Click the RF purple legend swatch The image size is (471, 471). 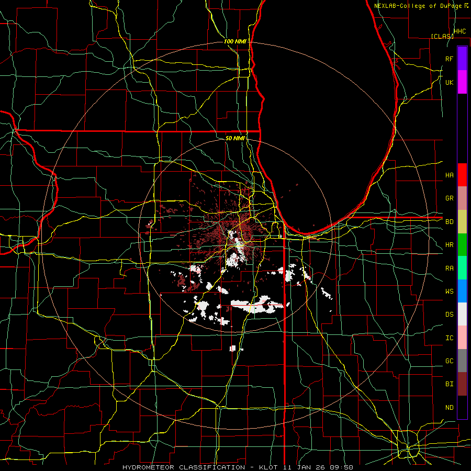462,59
